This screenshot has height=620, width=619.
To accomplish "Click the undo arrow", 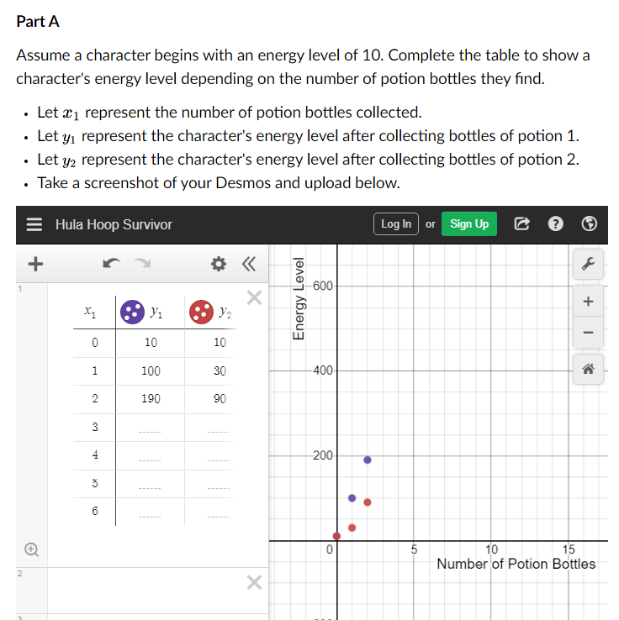I will tap(109, 265).
